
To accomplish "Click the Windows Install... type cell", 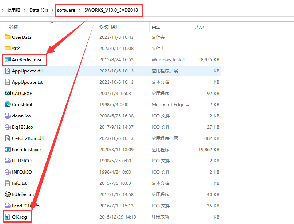I will coord(170,60).
